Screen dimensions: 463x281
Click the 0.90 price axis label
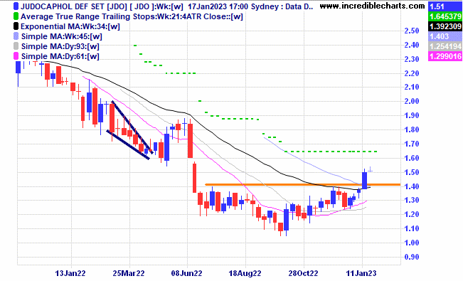(x=411, y=257)
